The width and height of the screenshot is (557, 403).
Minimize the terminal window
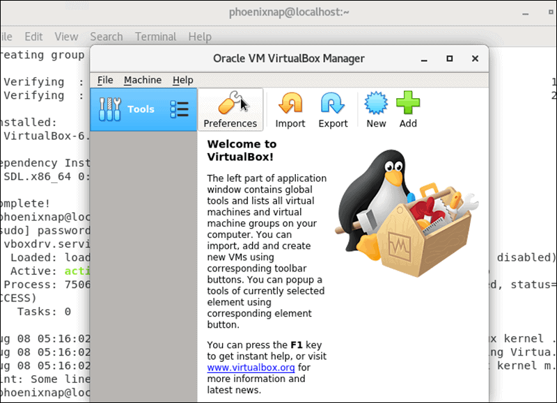pos(526,13)
